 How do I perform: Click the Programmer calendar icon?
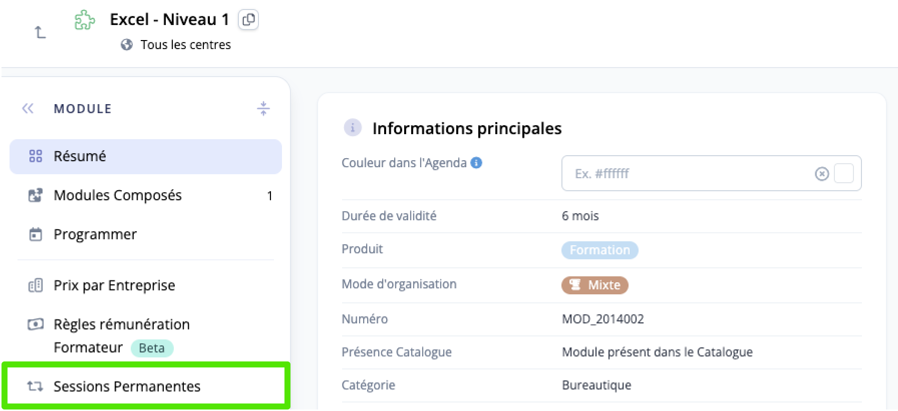click(36, 234)
